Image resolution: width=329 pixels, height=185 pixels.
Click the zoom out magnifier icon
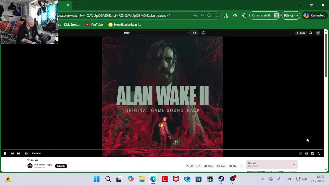[x=209, y=15]
